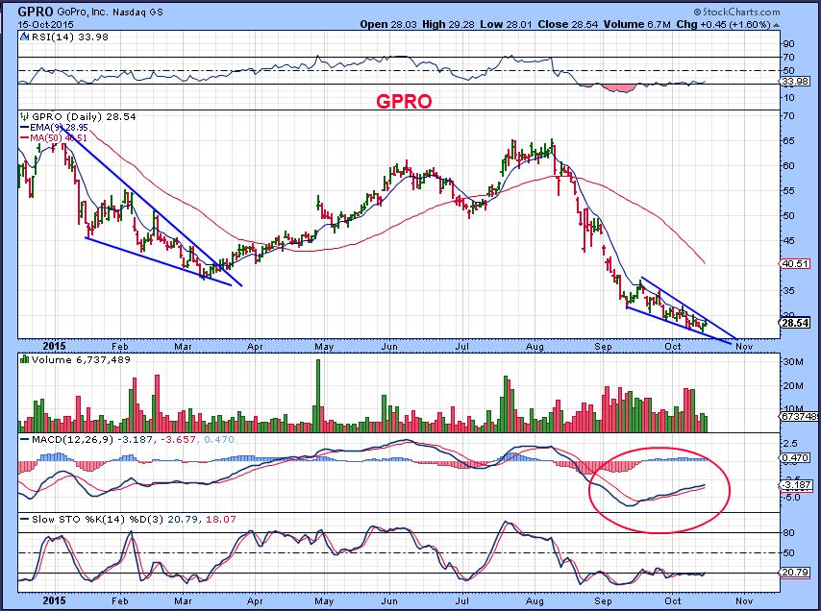Click the blue legend dash before EMA(9)
The height and width of the screenshot is (611, 821).
25,127
